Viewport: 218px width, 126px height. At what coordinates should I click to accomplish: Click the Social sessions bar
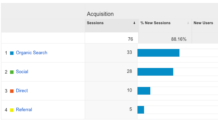[155, 72]
